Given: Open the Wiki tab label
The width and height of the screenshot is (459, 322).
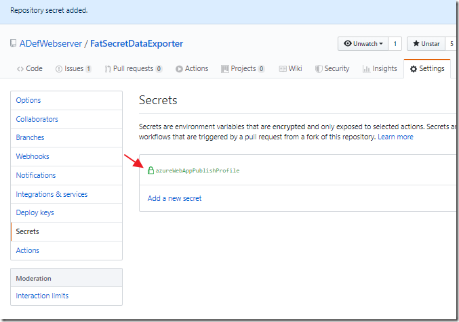Looking at the screenshot, I should tap(295, 68).
